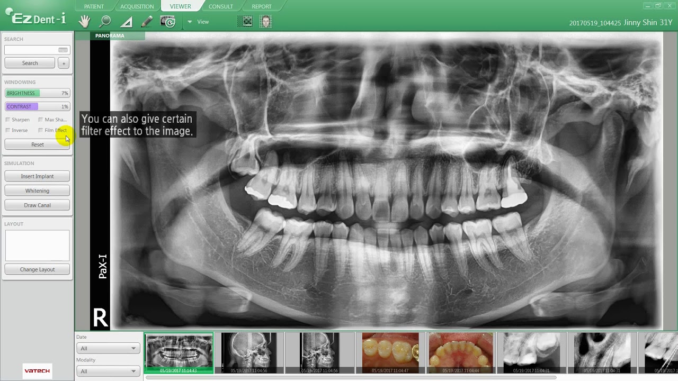Open the ACQUISITION tab

tap(137, 6)
